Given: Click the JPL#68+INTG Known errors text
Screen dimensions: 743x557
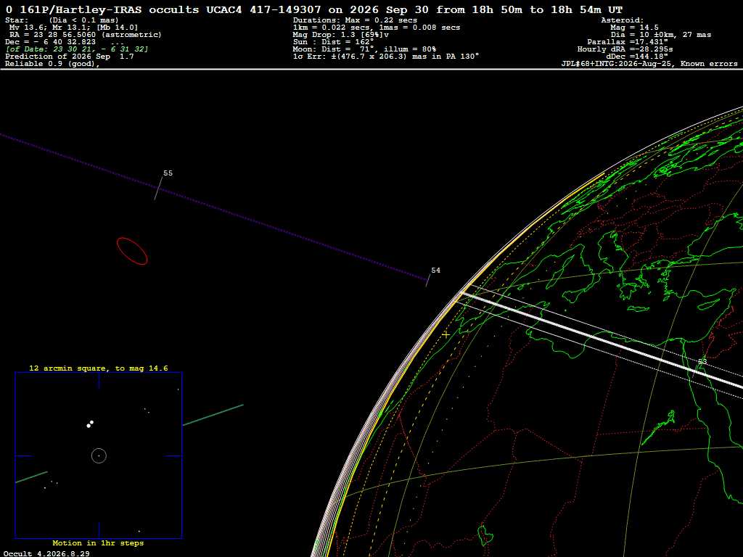Looking at the screenshot, I should [x=649, y=64].
